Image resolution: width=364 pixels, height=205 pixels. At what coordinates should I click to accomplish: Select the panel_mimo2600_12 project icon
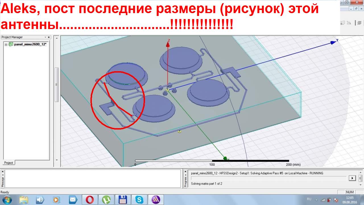click(11, 44)
